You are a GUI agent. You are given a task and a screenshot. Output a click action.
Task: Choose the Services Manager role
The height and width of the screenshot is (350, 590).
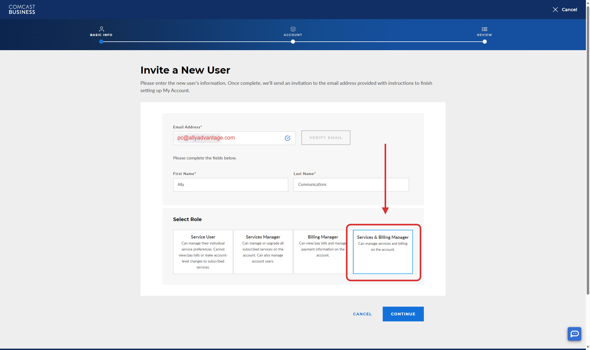[x=263, y=252]
